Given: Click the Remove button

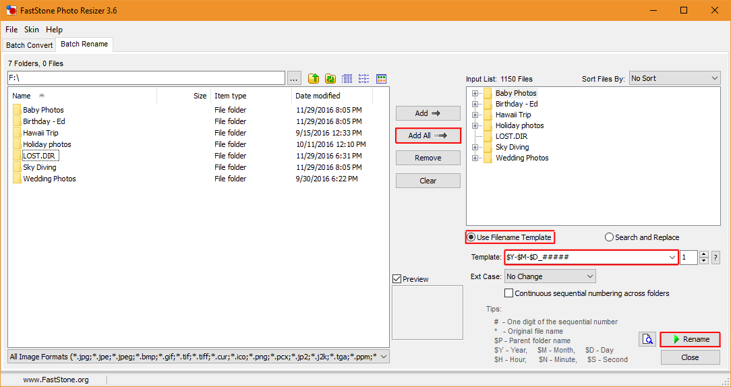Looking at the screenshot, I should [x=428, y=158].
